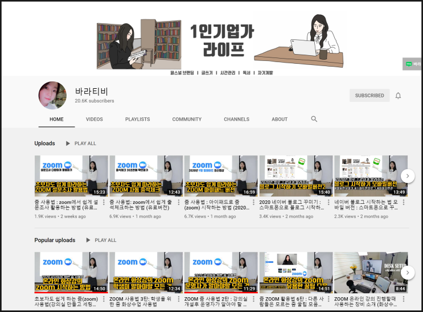Click PLAY ALL for Popular uploads
Screen dimensions: 423x312
pos(105,240)
